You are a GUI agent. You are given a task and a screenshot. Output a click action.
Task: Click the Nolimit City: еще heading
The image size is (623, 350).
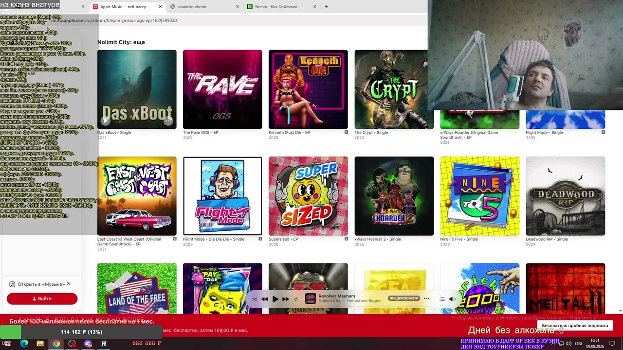(x=121, y=42)
